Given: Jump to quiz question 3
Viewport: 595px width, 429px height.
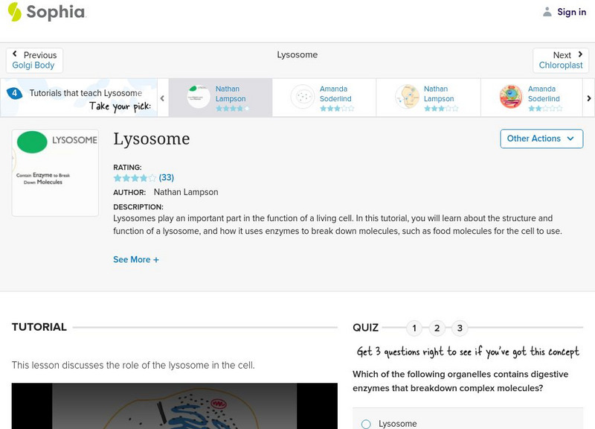Looking at the screenshot, I should pyautogui.click(x=460, y=328).
